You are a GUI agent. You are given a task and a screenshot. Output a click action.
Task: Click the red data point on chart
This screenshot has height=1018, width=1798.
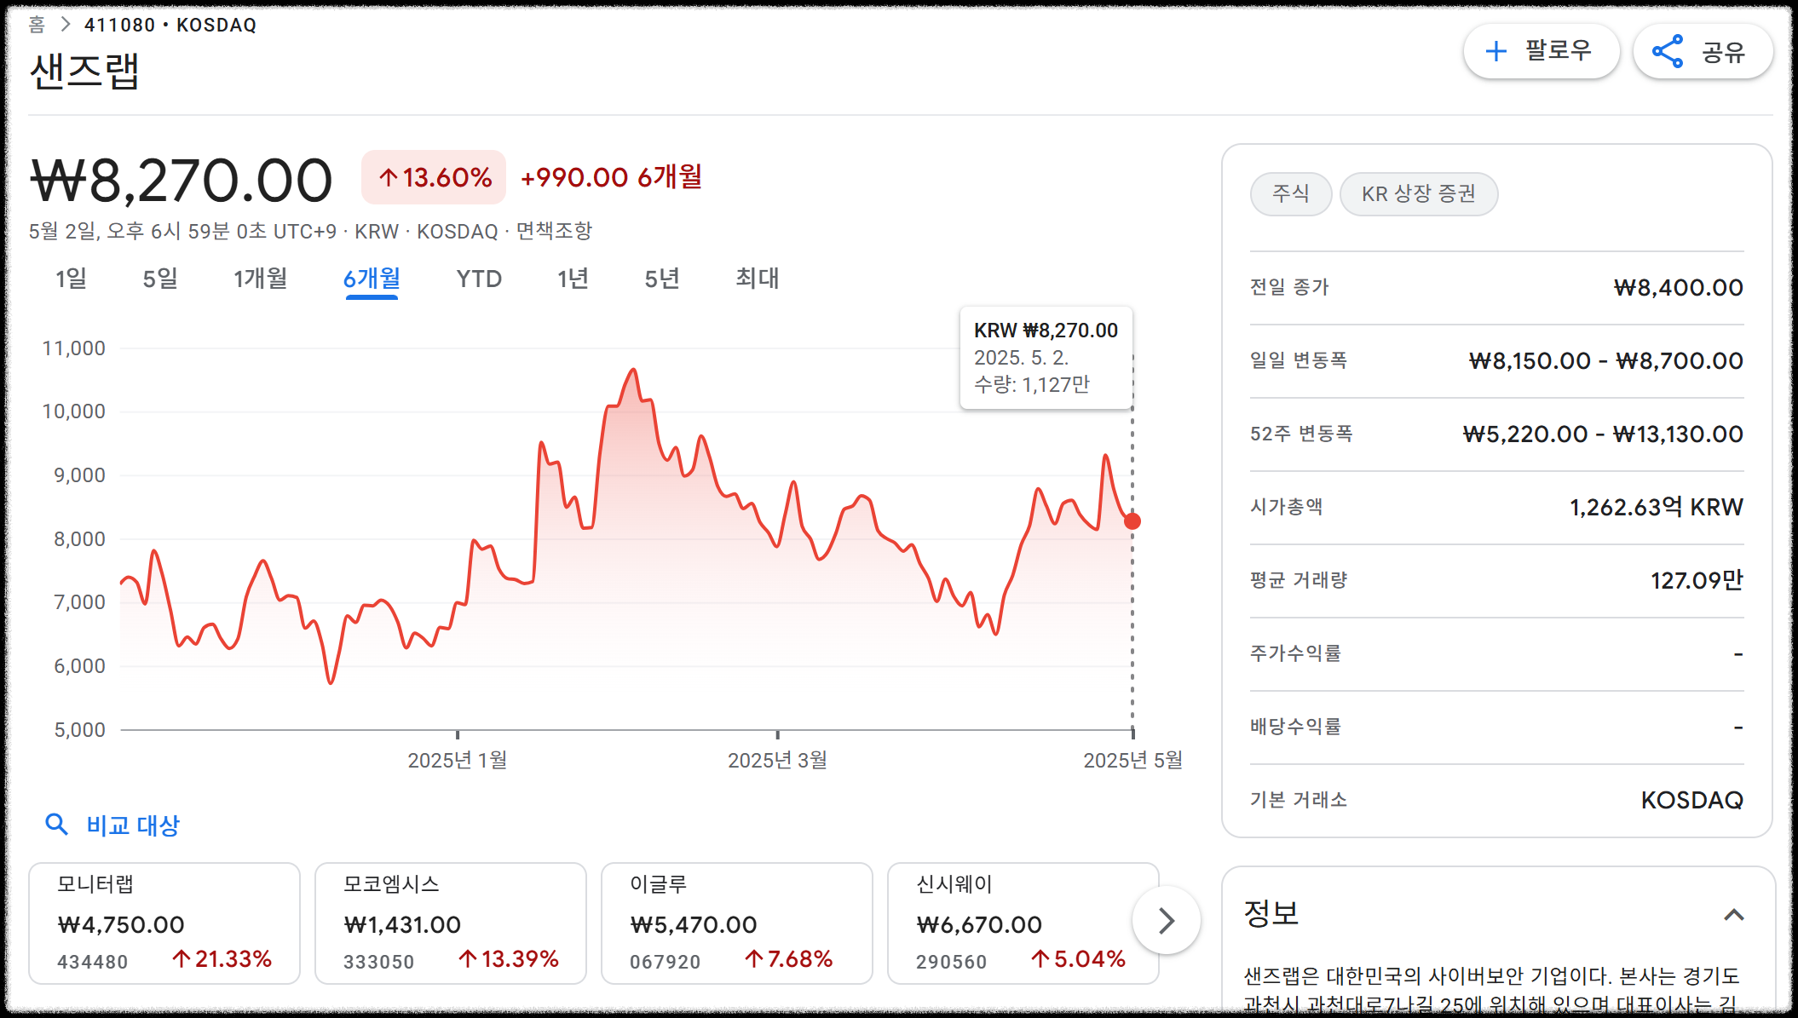pyautogui.click(x=1132, y=521)
